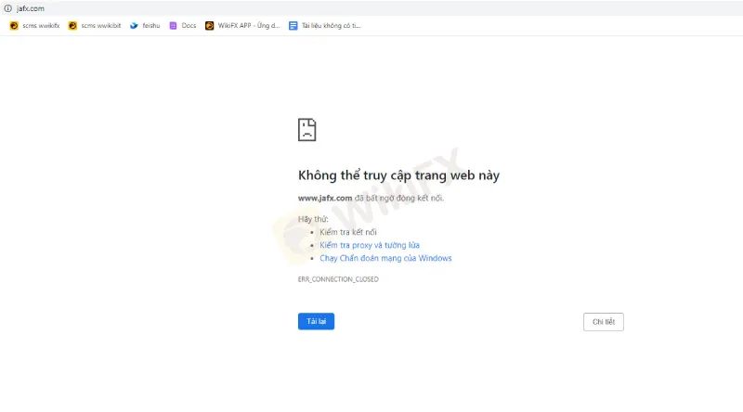Viewport: 743px width, 412px height.
Task: Click the sad page error icon
Action: click(307, 130)
